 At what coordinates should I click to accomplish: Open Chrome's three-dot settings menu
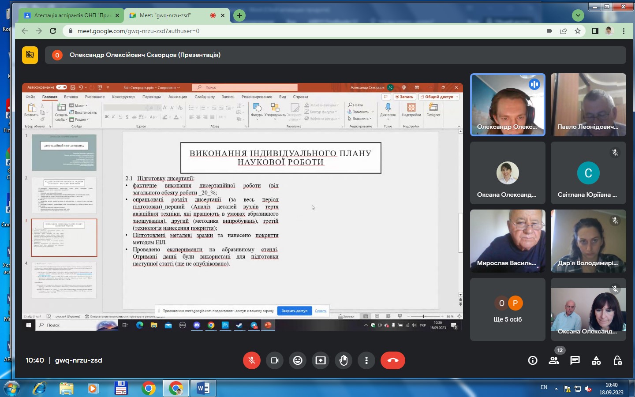point(624,31)
